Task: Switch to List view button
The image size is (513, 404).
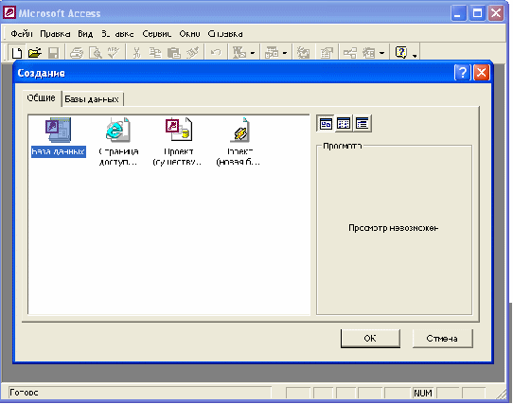Action: [x=344, y=124]
